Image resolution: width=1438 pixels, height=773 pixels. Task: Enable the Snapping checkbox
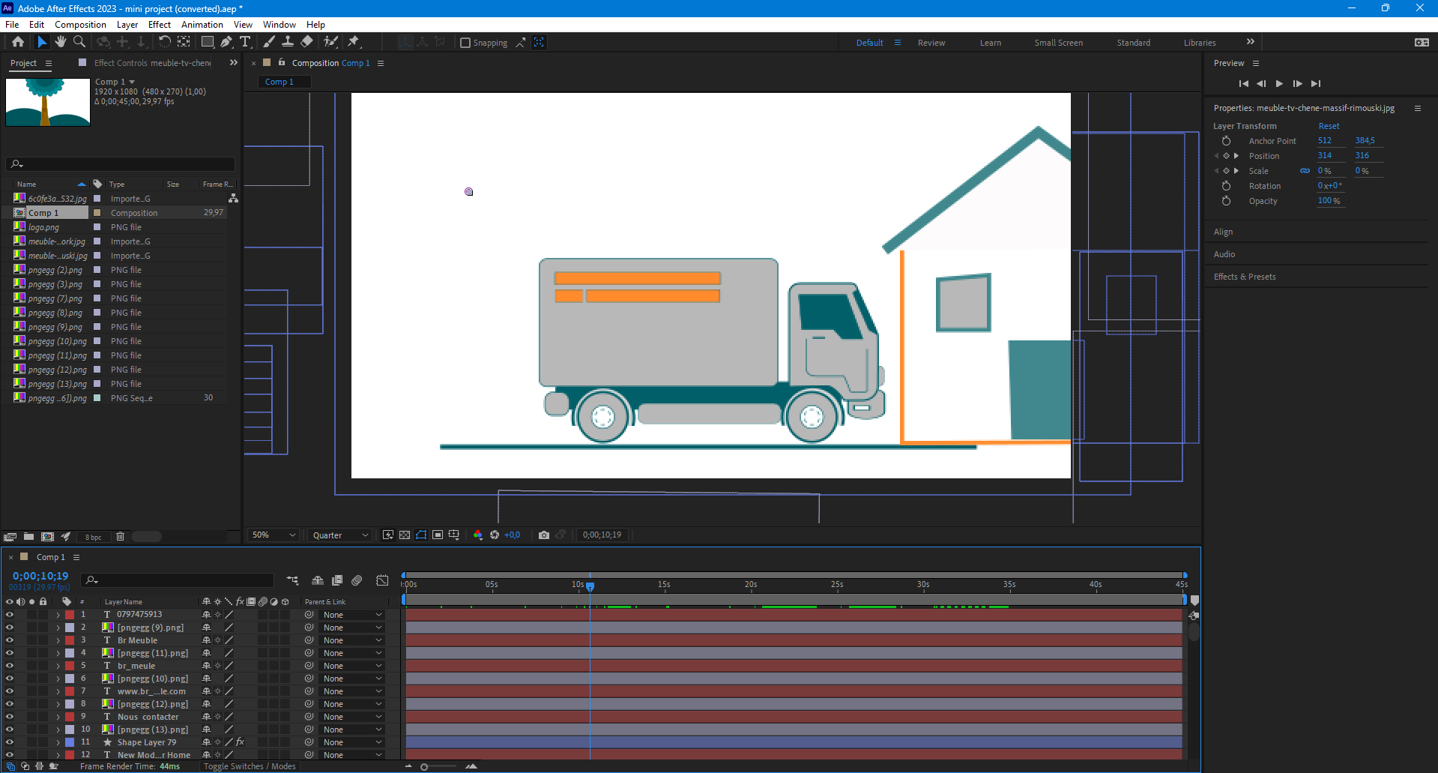pos(465,43)
